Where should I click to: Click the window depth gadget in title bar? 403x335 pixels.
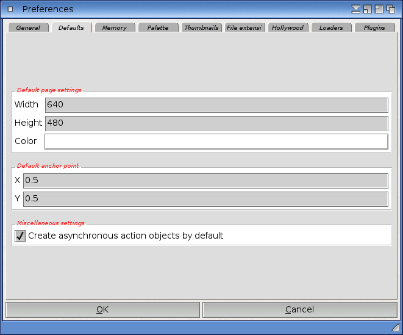pos(391,9)
